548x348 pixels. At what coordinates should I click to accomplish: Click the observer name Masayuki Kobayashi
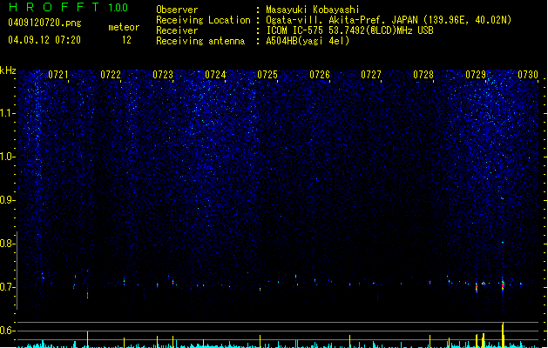313,10
